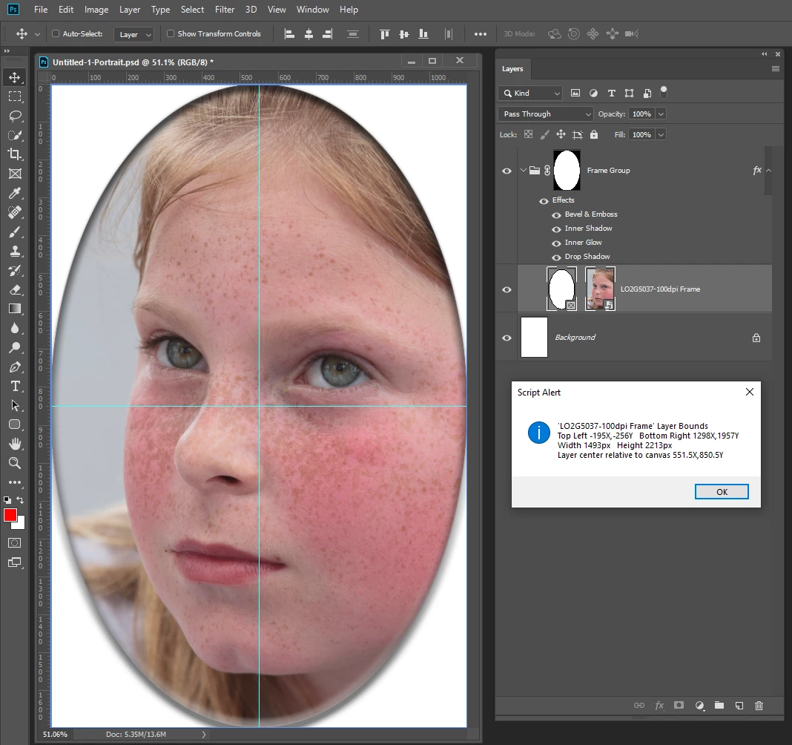
Task: Select the Path Selection tool
Action: pyautogui.click(x=15, y=405)
